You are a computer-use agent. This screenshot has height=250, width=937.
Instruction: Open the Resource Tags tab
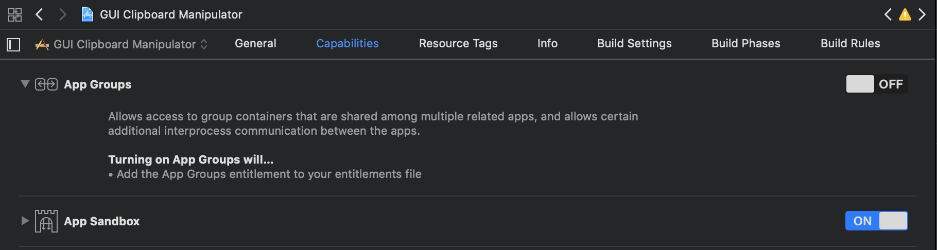tap(458, 44)
